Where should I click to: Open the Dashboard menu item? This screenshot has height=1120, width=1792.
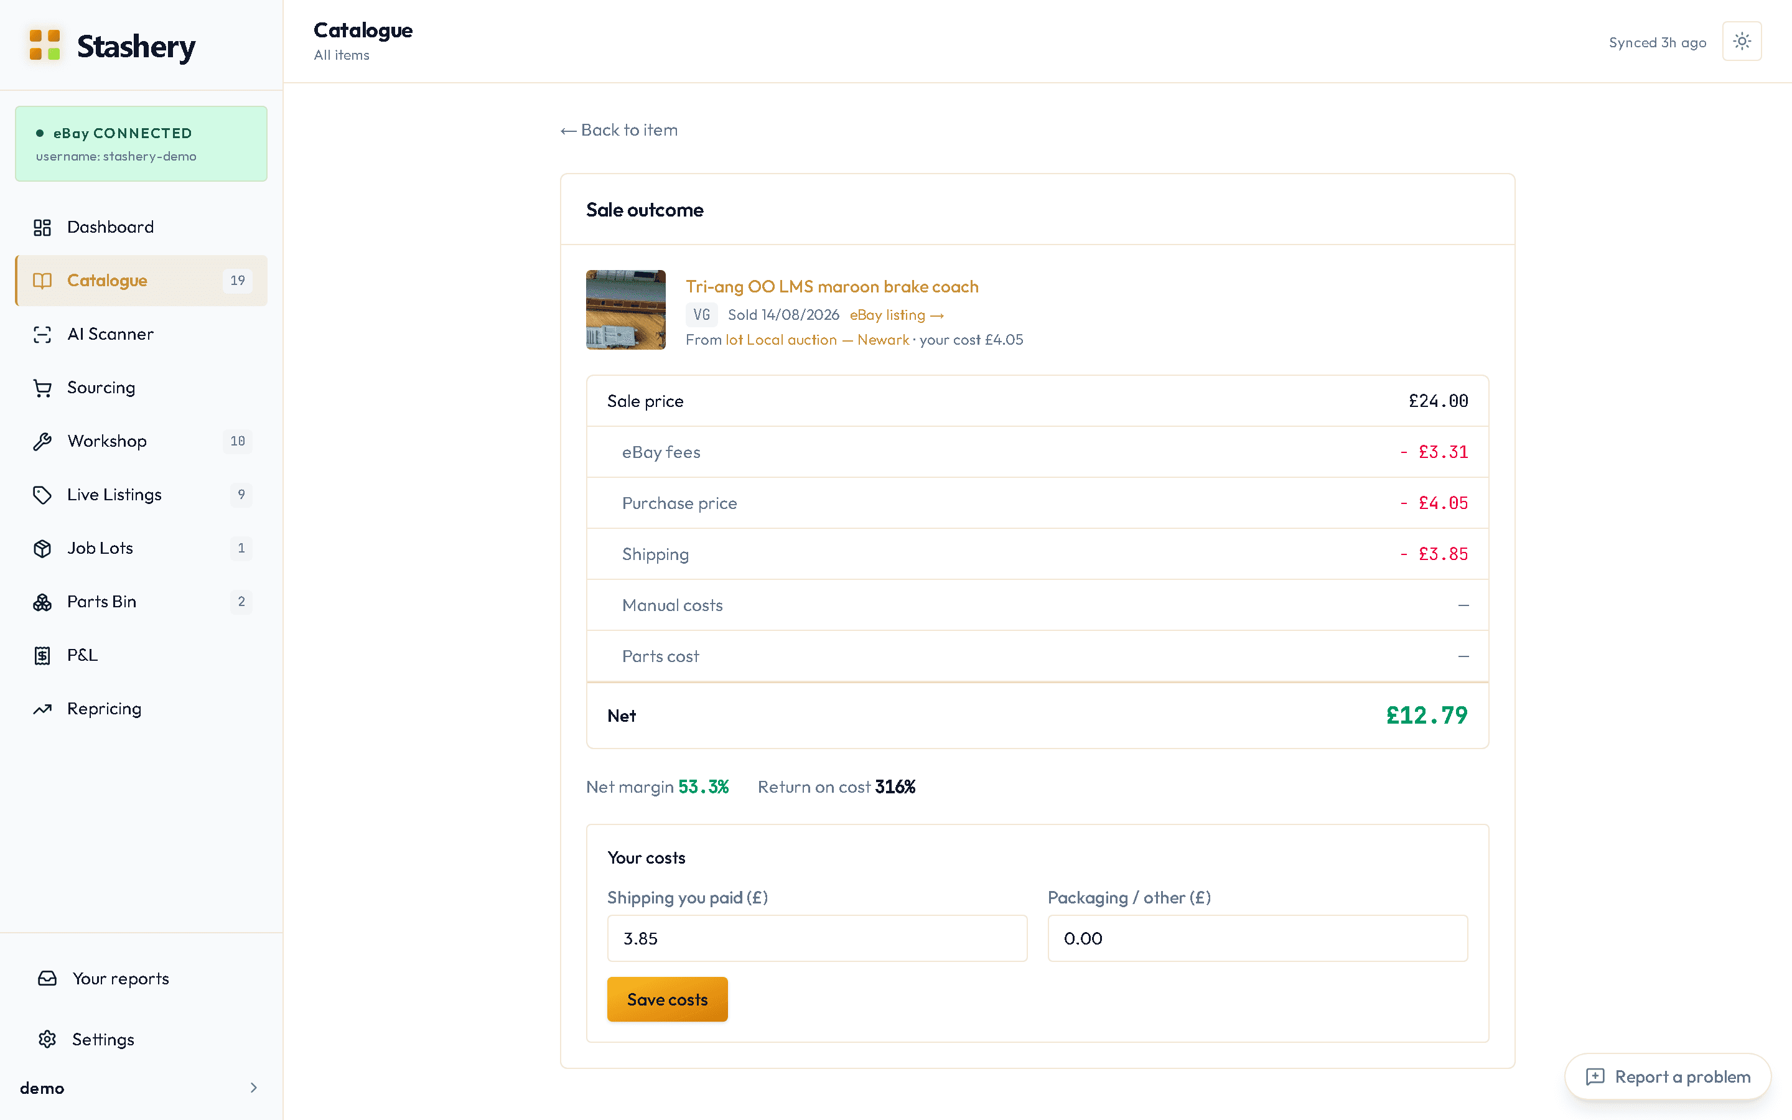(141, 227)
